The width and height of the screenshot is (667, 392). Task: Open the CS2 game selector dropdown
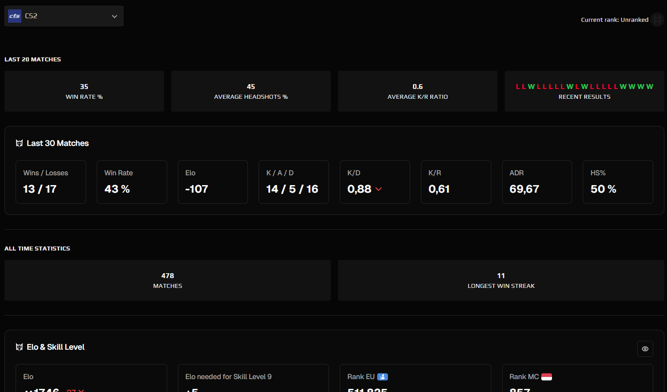coord(114,16)
